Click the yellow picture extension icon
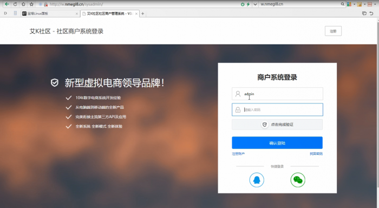 coord(360,4)
